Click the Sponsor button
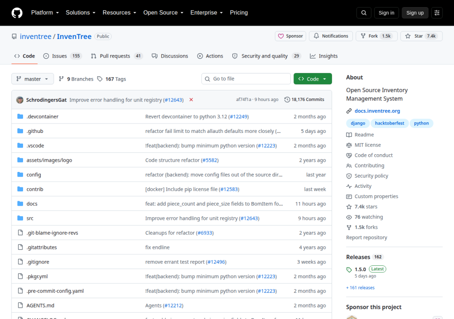This screenshot has width=454, height=319. click(x=290, y=36)
